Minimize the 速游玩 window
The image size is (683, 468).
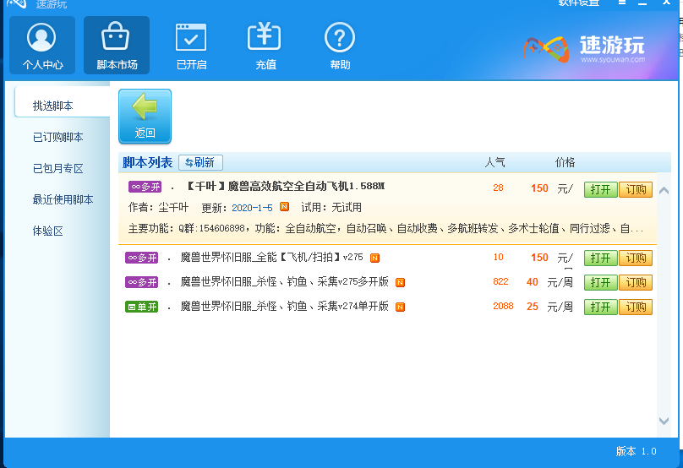pyautogui.click(x=642, y=3)
